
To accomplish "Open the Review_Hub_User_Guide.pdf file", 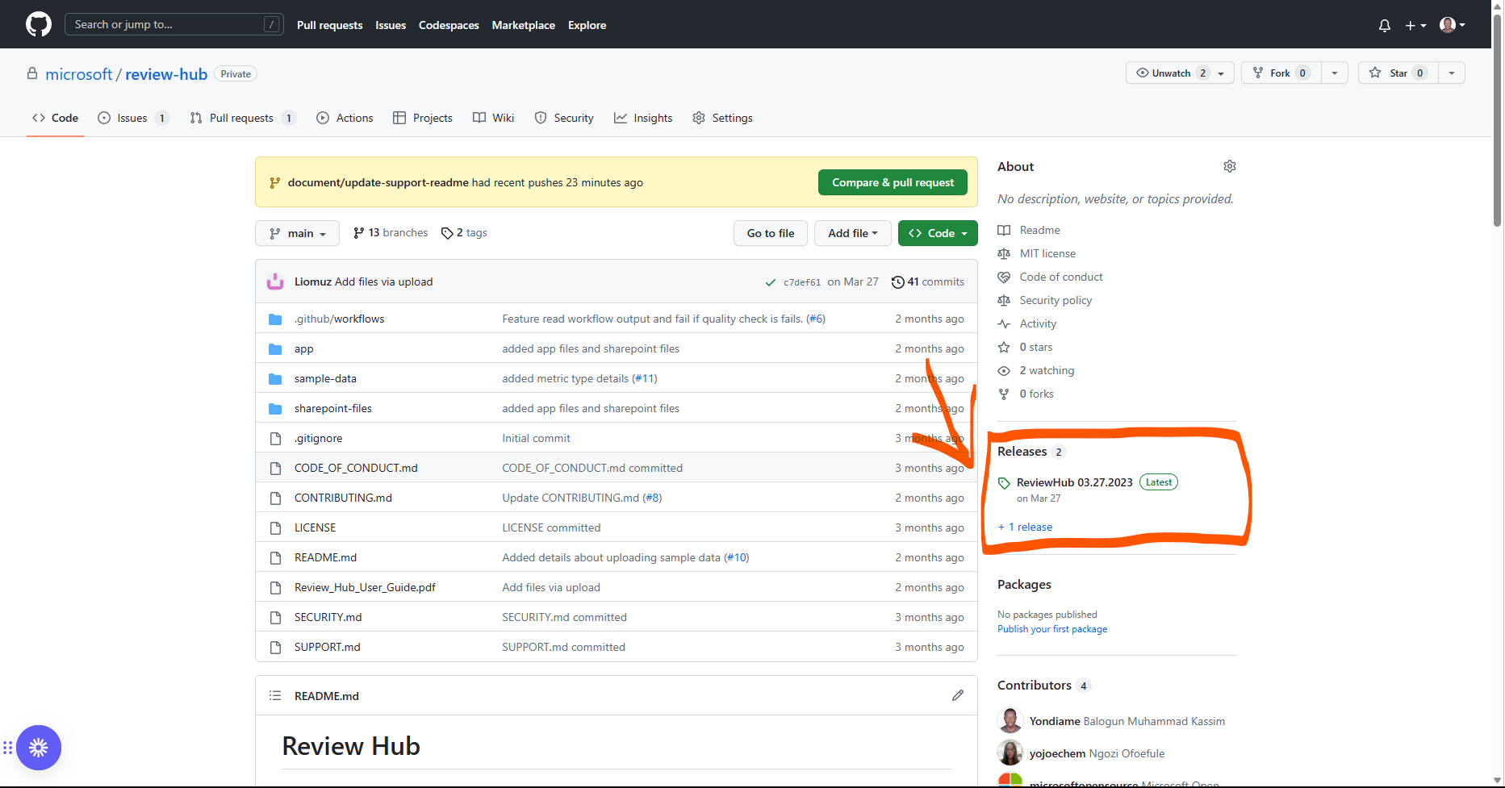I will (x=364, y=587).
